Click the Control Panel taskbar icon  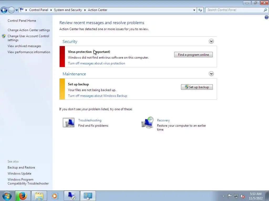point(88,196)
